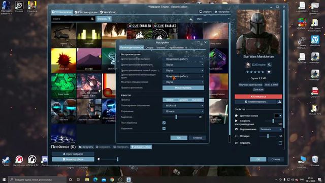325x183 pixels.
Task: Click the Добавить обои playlist button
Action: [x=141, y=147]
